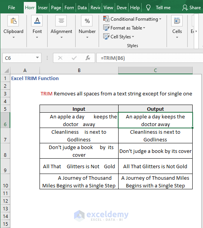Screen dimensions: 203x228
Task: Switch to the Developer tab
Action: (x=122, y=8)
